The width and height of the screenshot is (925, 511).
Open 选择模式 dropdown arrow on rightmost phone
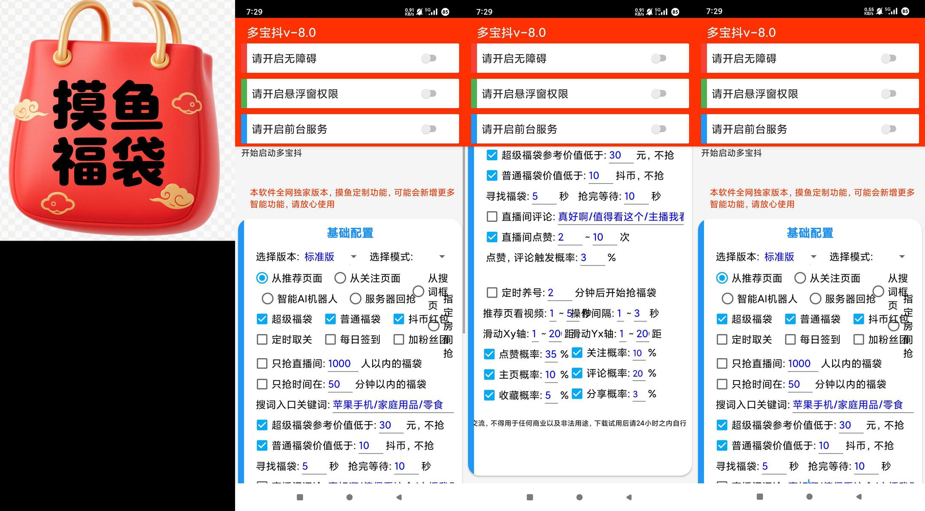(902, 257)
